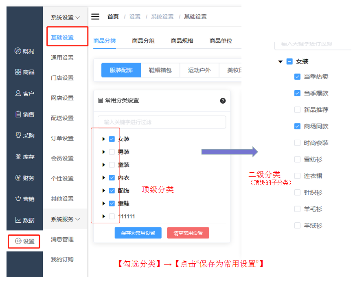Screen dimensions: 364x293
Task: Click the 设置 breadcrumb link
Action: click(x=135, y=17)
